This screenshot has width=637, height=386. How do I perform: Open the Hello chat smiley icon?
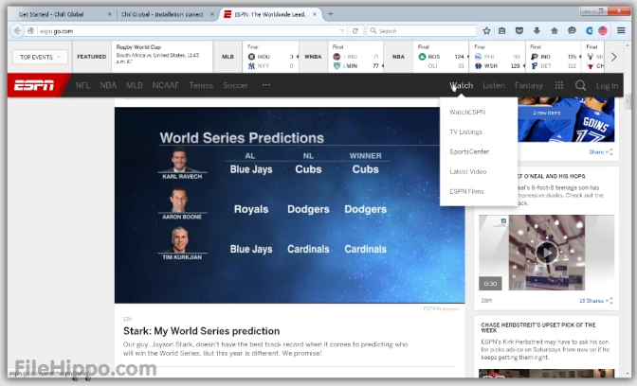click(x=572, y=31)
